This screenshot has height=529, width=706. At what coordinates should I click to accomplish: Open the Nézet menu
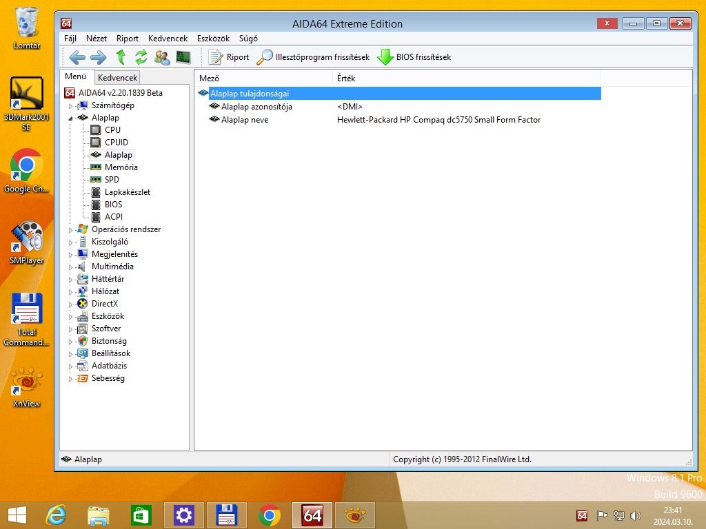[97, 39]
